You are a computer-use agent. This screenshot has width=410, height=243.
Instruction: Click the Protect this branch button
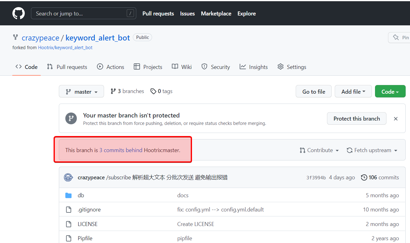pos(356,119)
